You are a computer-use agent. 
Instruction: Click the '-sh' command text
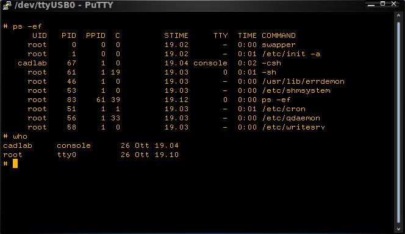[x=269, y=72]
